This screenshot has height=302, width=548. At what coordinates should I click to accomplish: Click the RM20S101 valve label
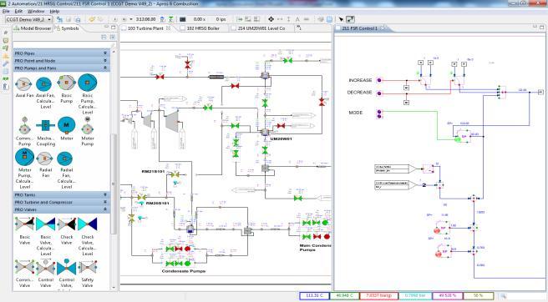coord(157,204)
